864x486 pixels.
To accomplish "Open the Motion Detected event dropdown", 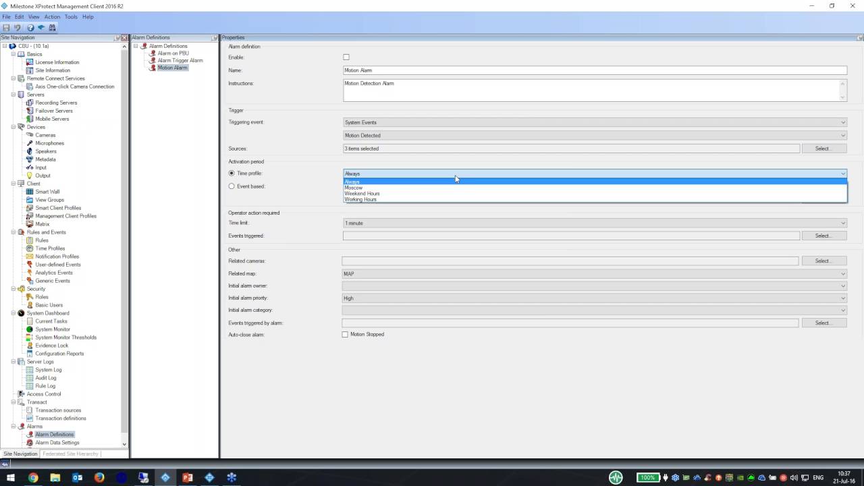I will (x=595, y=136).
